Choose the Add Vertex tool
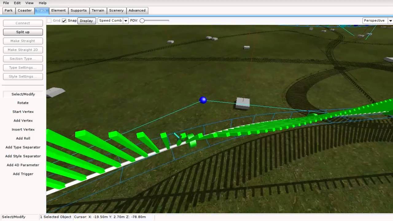This screenshot has width=393, height=221. click(x=23, y=121)
